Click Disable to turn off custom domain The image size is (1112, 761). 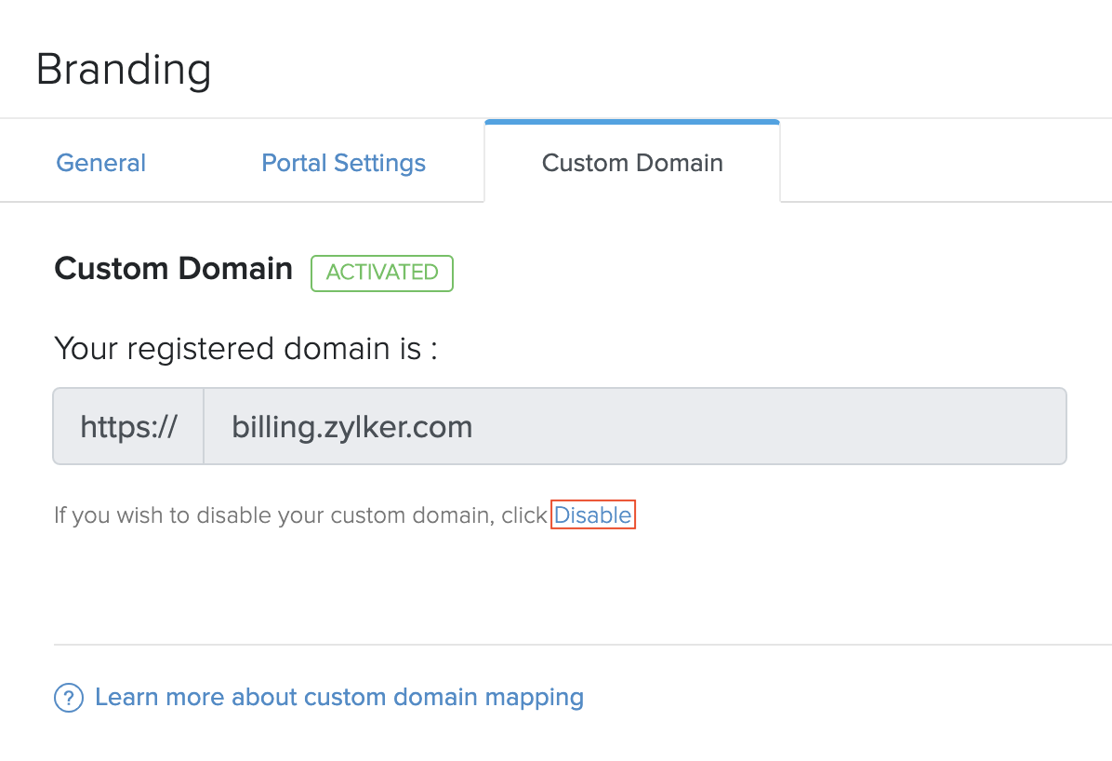click(x=593, y=514)
